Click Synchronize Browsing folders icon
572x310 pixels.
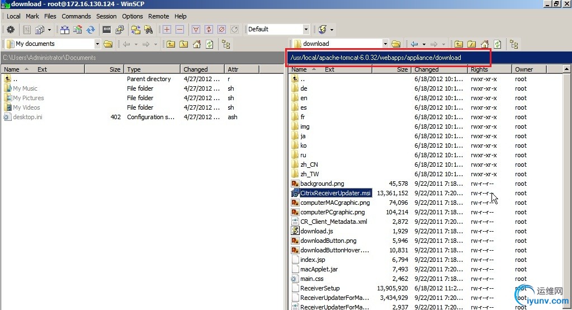click(x=136, y=30)
